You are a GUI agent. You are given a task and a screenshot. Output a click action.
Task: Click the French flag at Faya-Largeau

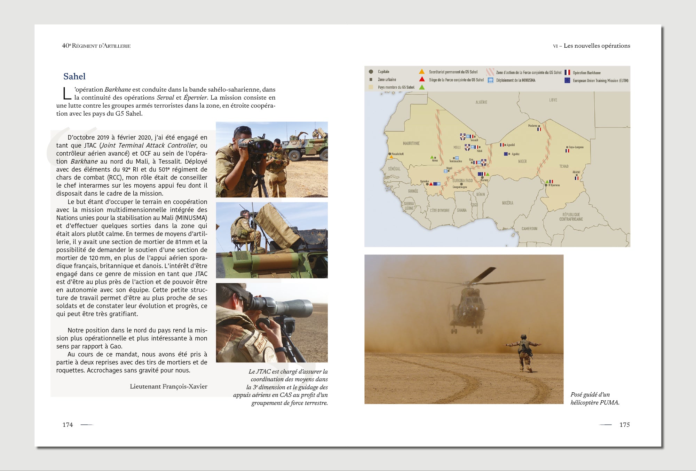pos(568,151)
